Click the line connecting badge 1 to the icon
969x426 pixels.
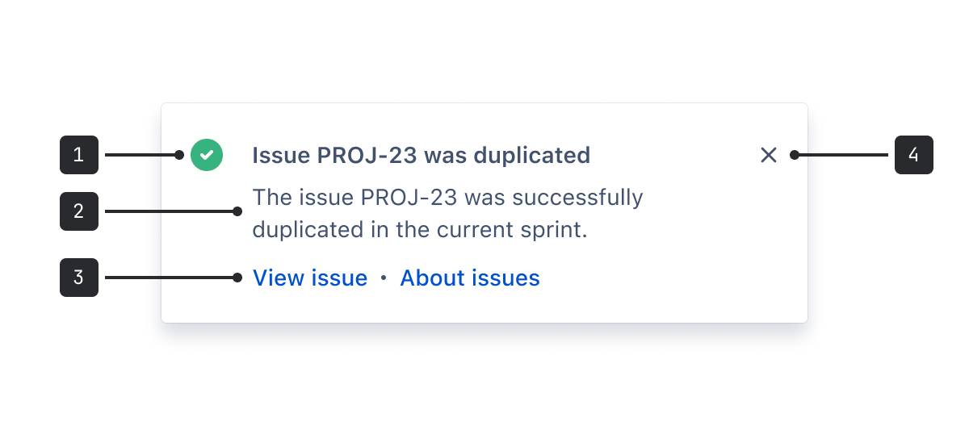click(139, 155)
